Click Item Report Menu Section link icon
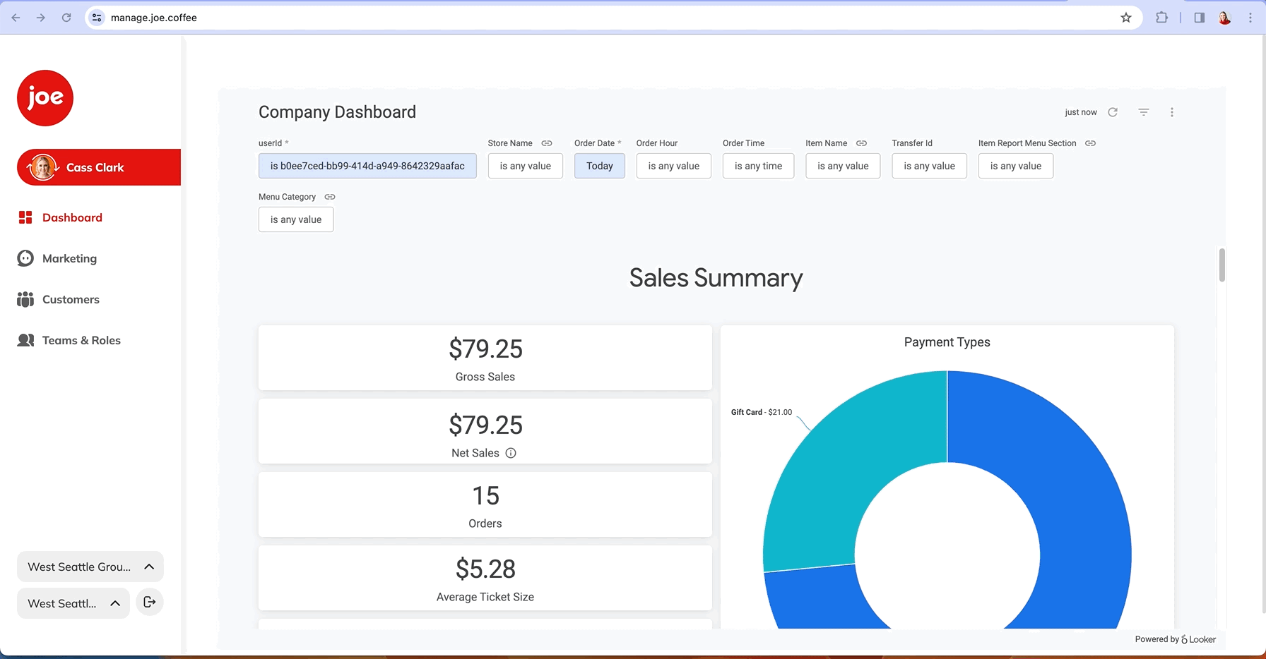Screen dimensions: 1266x659 pyautogui.click(x=1091, y=143)
